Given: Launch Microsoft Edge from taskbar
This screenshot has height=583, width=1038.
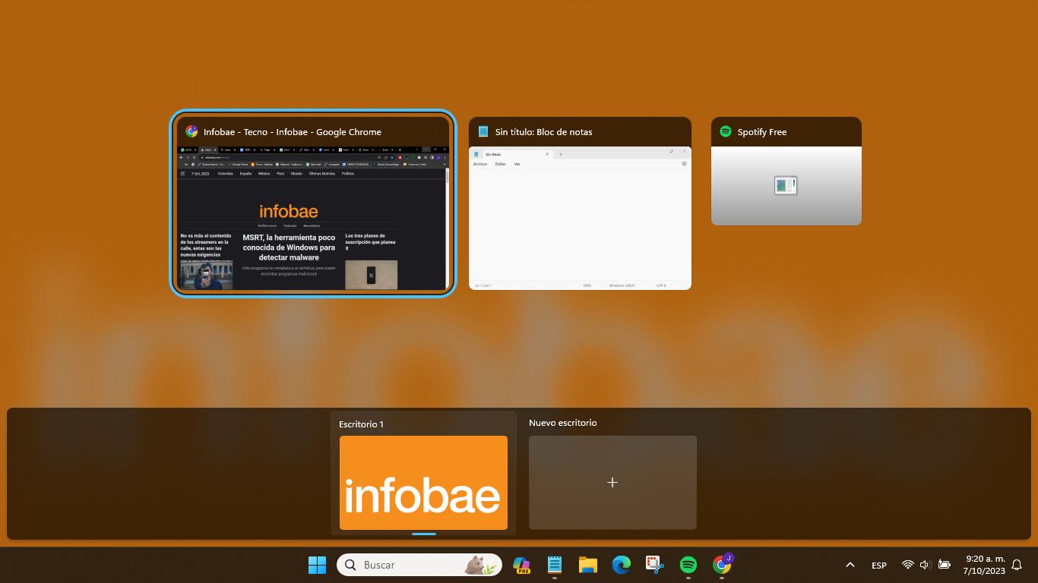Looking at the screenshot, I should coord(622,565).
